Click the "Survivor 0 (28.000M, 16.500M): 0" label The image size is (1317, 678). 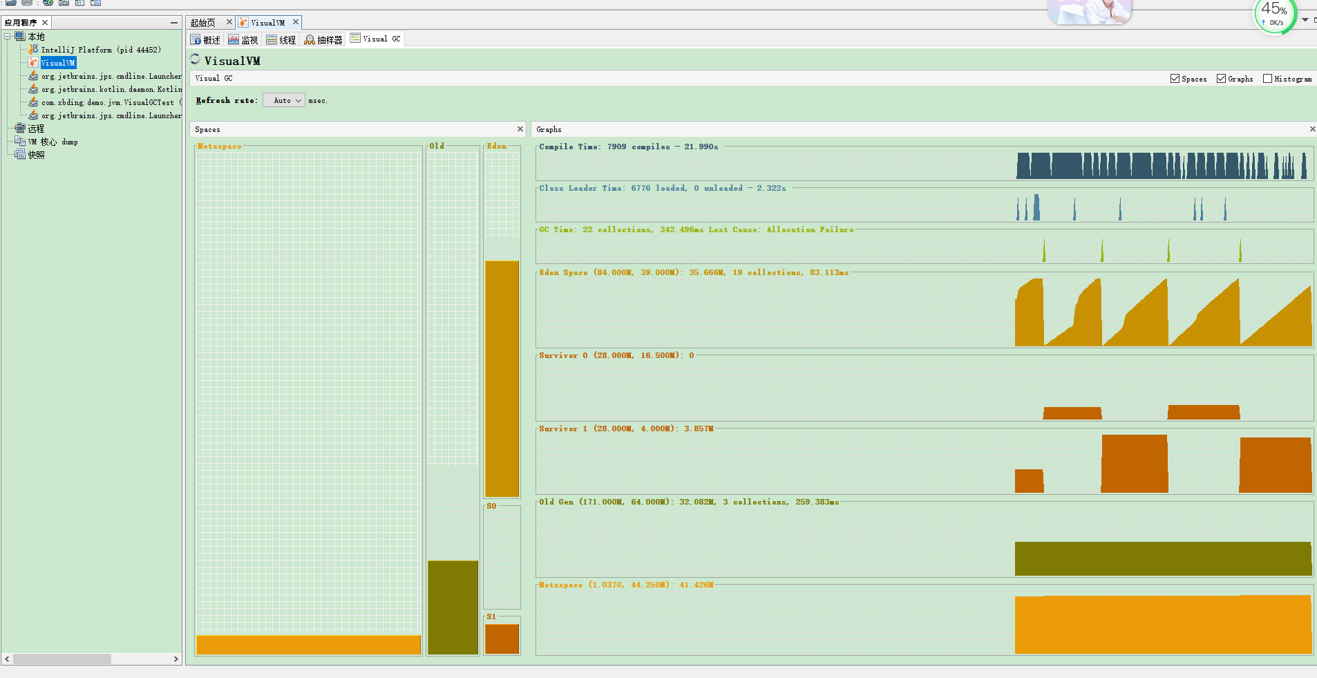coord(616,355)
